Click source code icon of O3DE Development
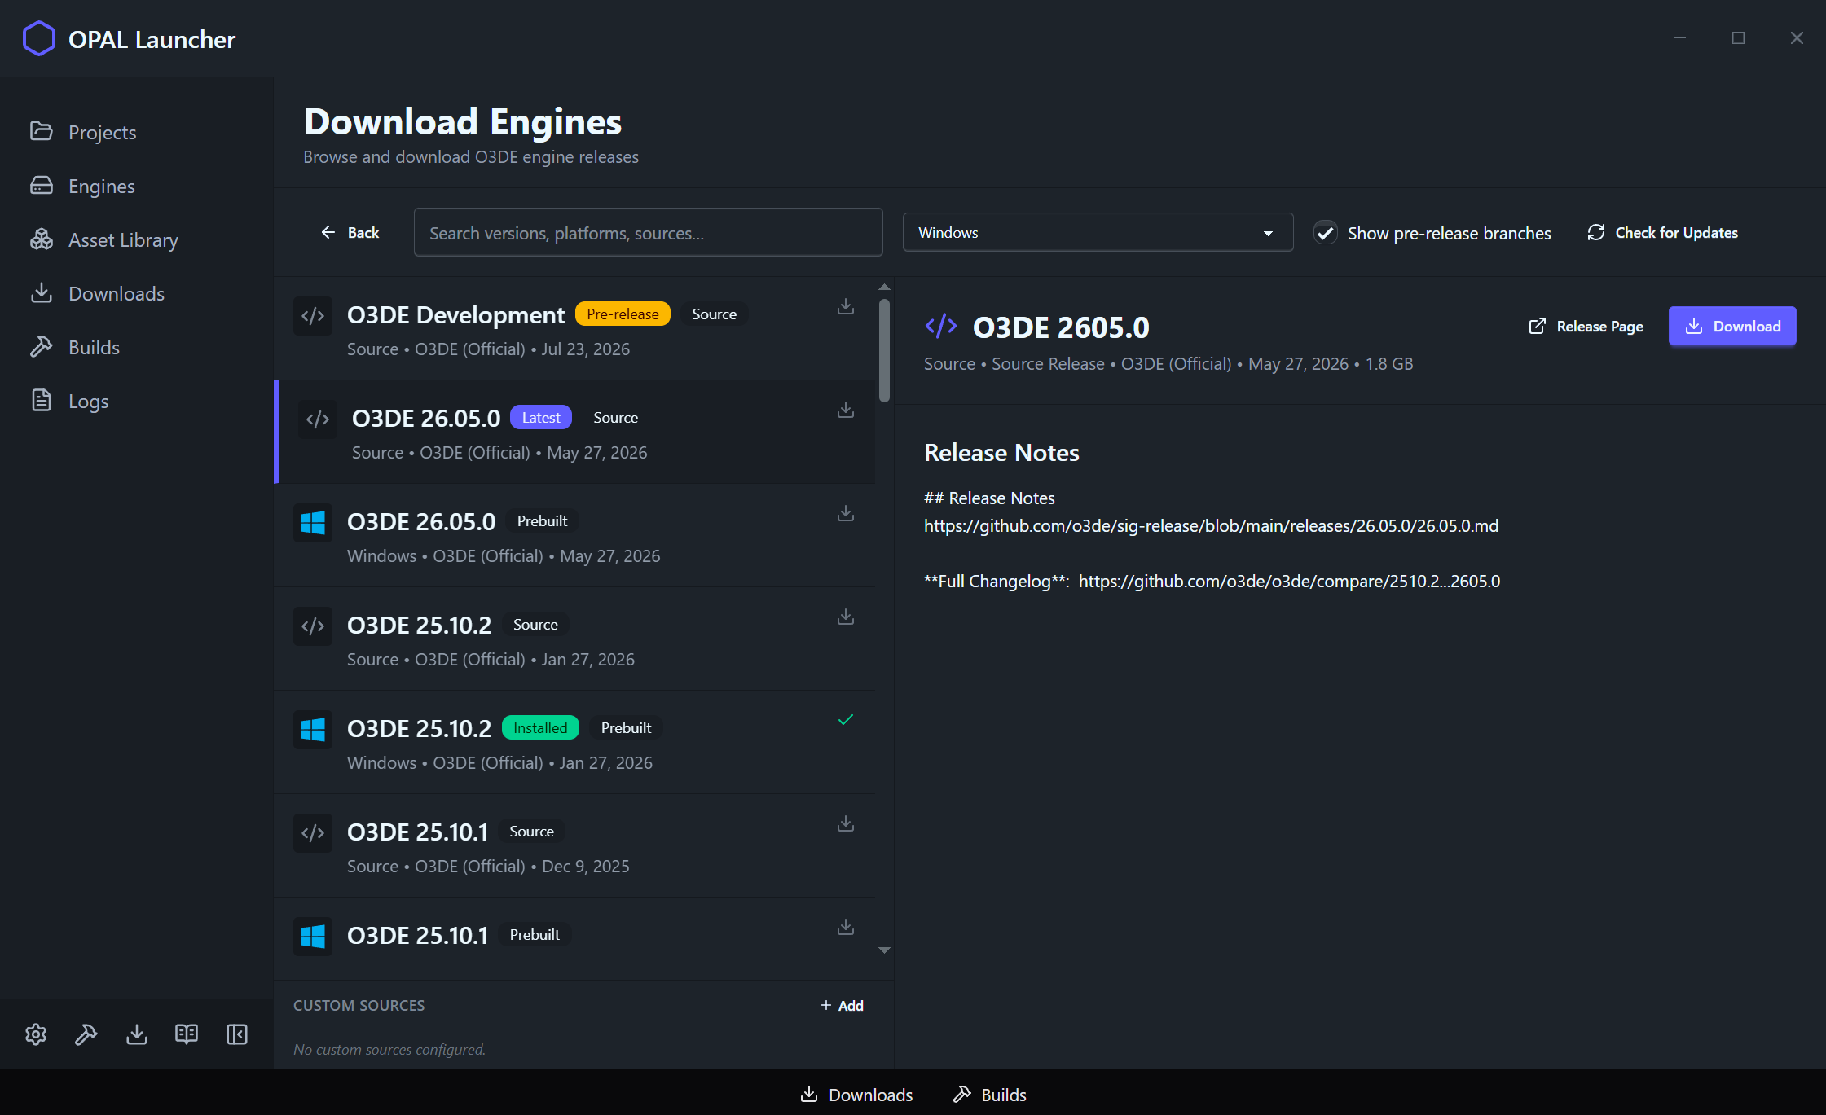The image size is (1826, 1115). coord(313,316)
